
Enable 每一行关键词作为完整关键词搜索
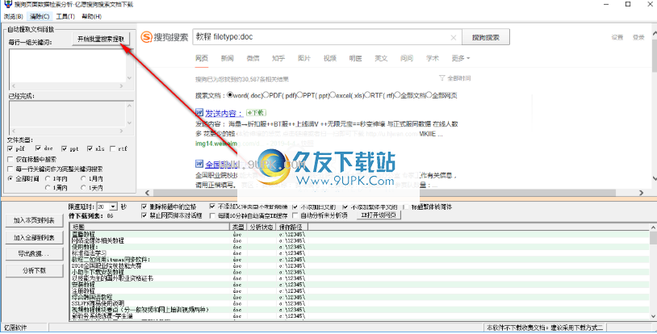click(x=10, y=169)
